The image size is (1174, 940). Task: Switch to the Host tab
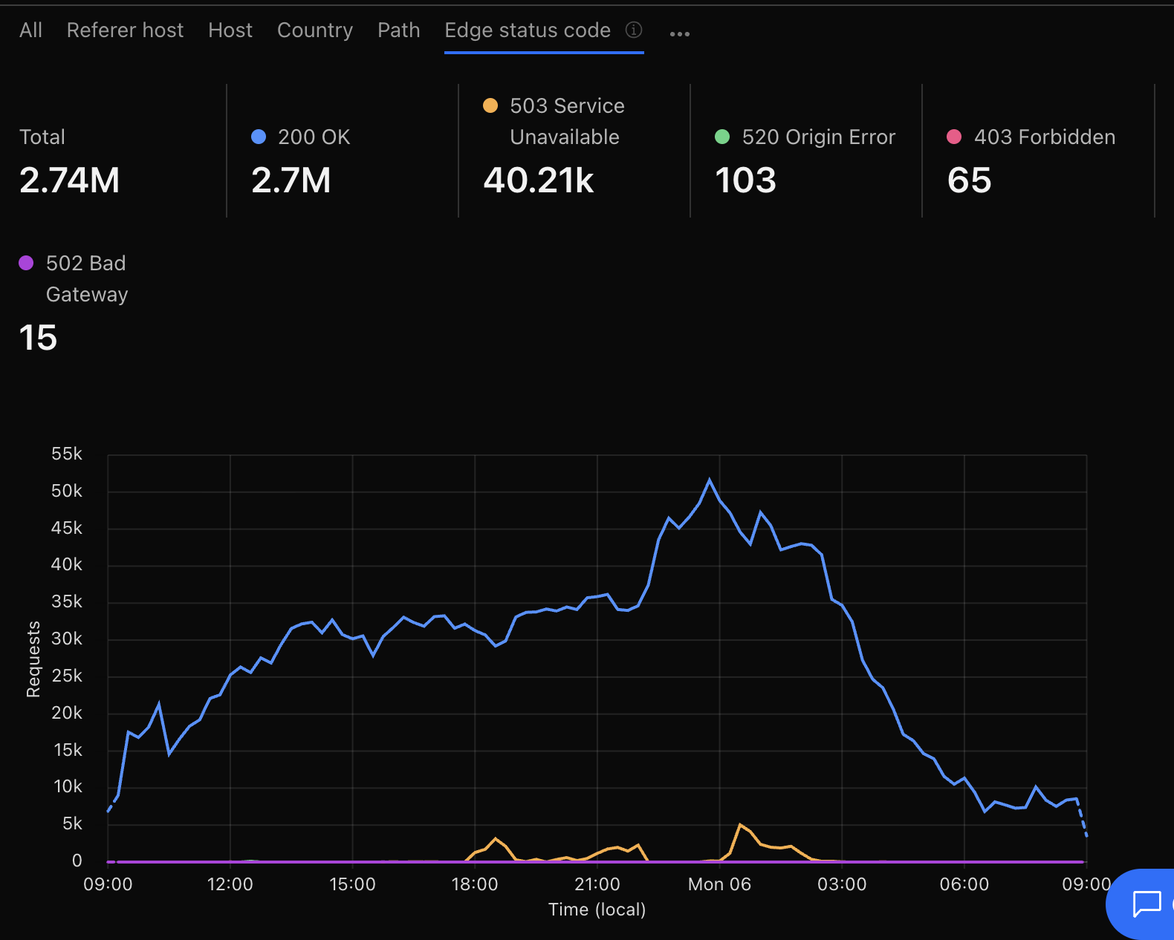[230, 30]
